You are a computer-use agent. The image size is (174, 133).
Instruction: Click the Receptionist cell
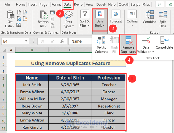[x=109, y=106]
